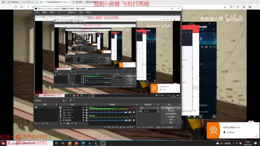Open scene transition properties gear
260x146 pixels.
(x=158, y=108)
